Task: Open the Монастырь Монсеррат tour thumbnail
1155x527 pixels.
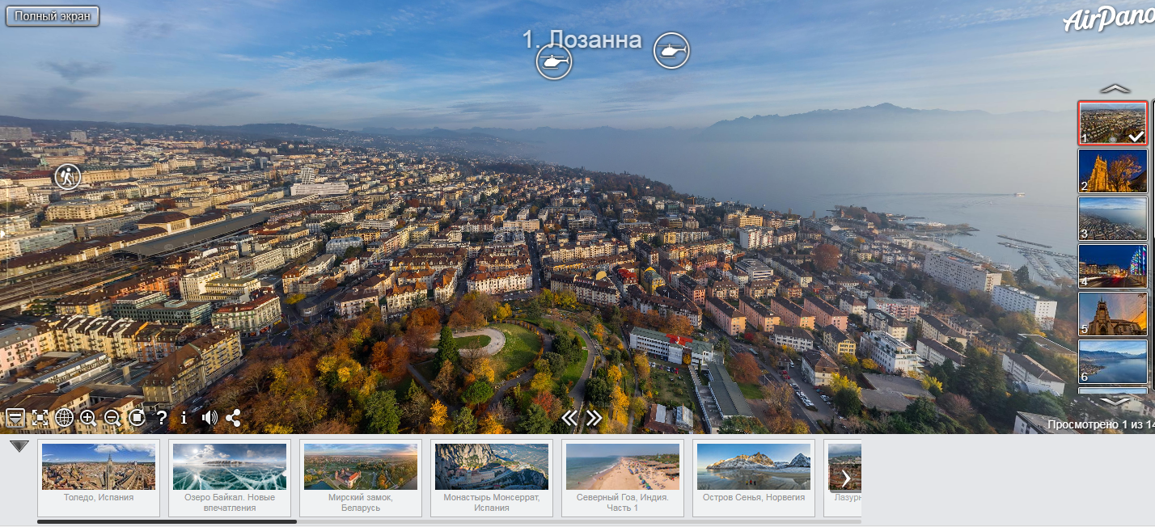Action: click(x=492, y=466)
